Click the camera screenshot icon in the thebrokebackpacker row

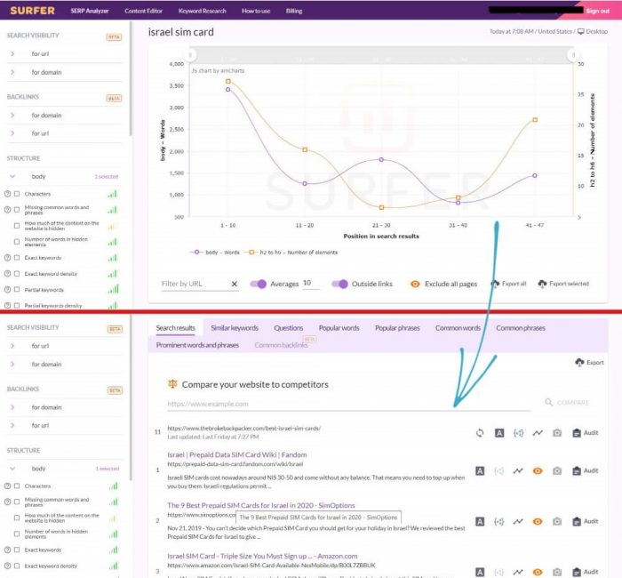[557, 433]
